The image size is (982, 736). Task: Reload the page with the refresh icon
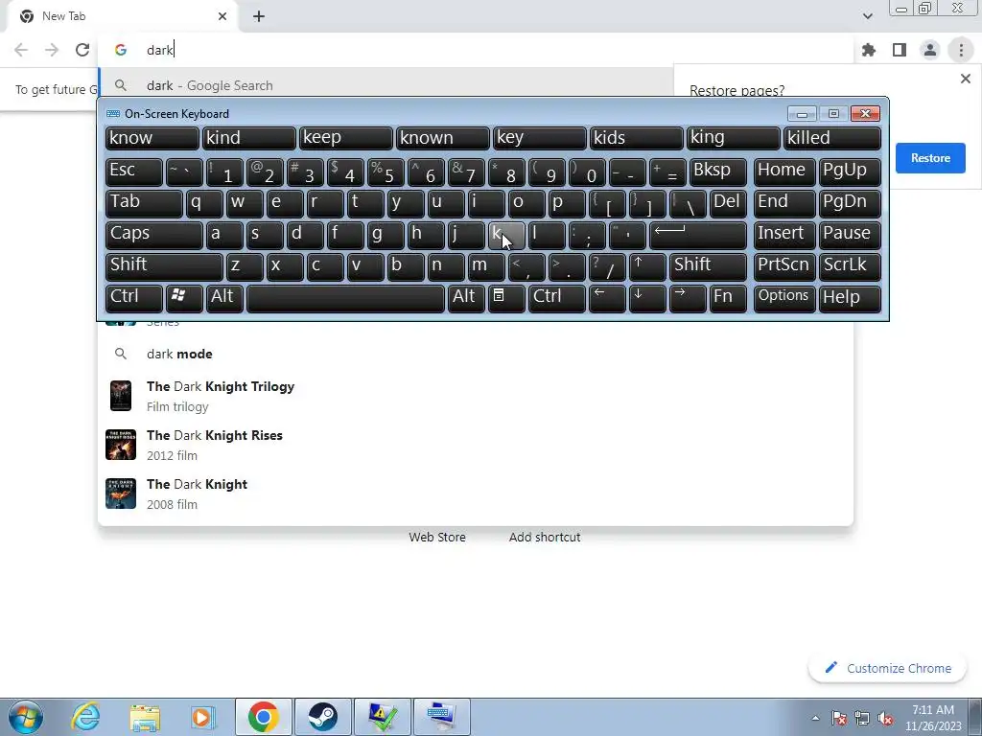[82, 50]
